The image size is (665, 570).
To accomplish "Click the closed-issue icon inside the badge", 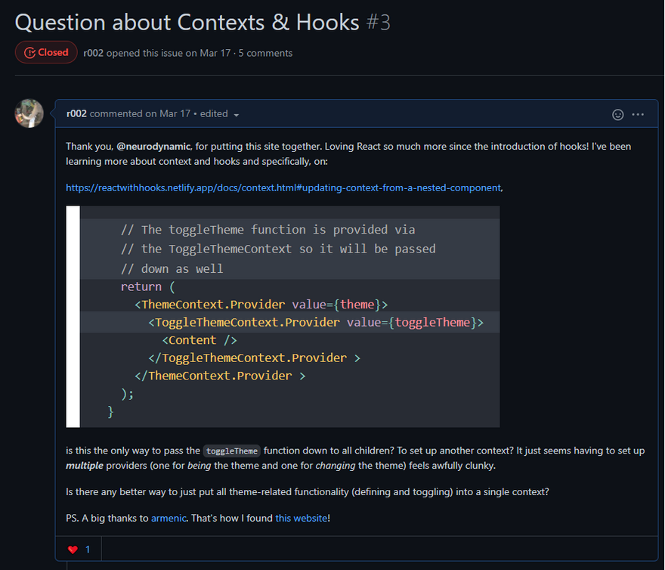I will tap(29, 53).
